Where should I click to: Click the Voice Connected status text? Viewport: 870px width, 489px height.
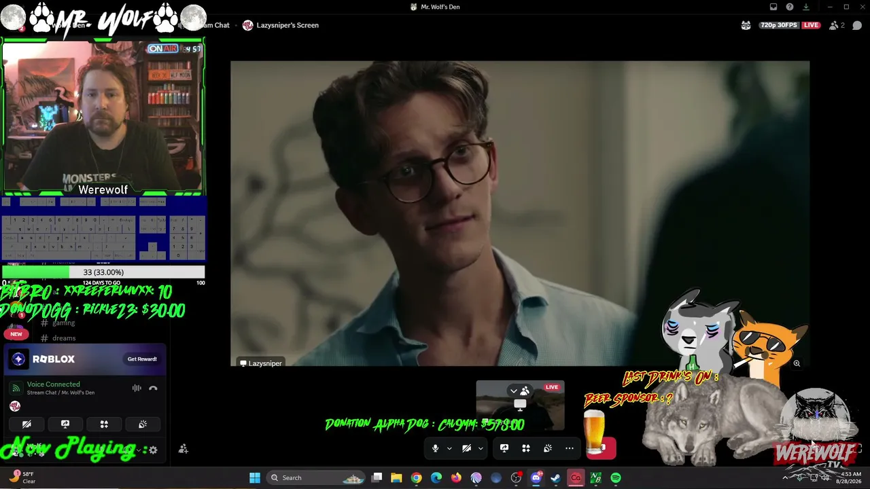53,384
